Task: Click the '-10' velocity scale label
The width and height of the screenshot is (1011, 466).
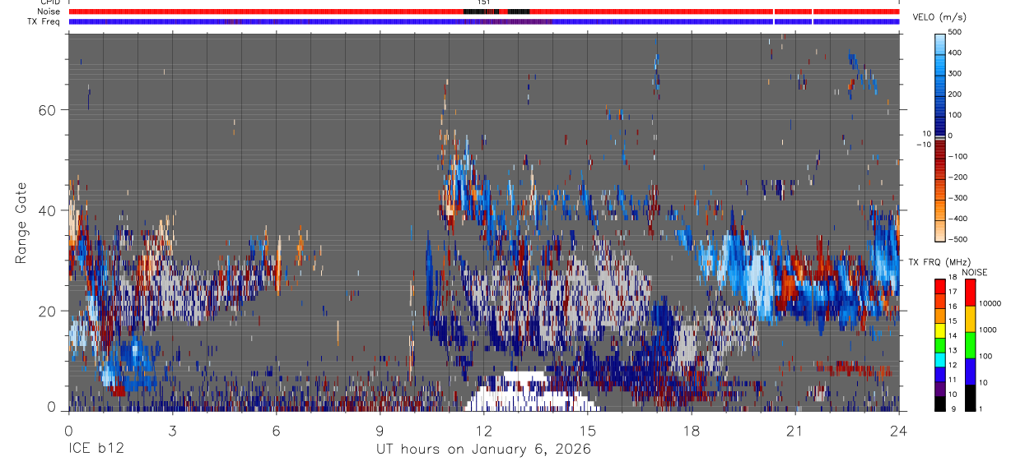Action: 924,144
